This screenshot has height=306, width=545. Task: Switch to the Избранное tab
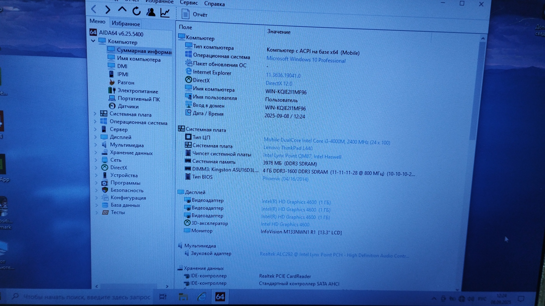coord(126,24)
